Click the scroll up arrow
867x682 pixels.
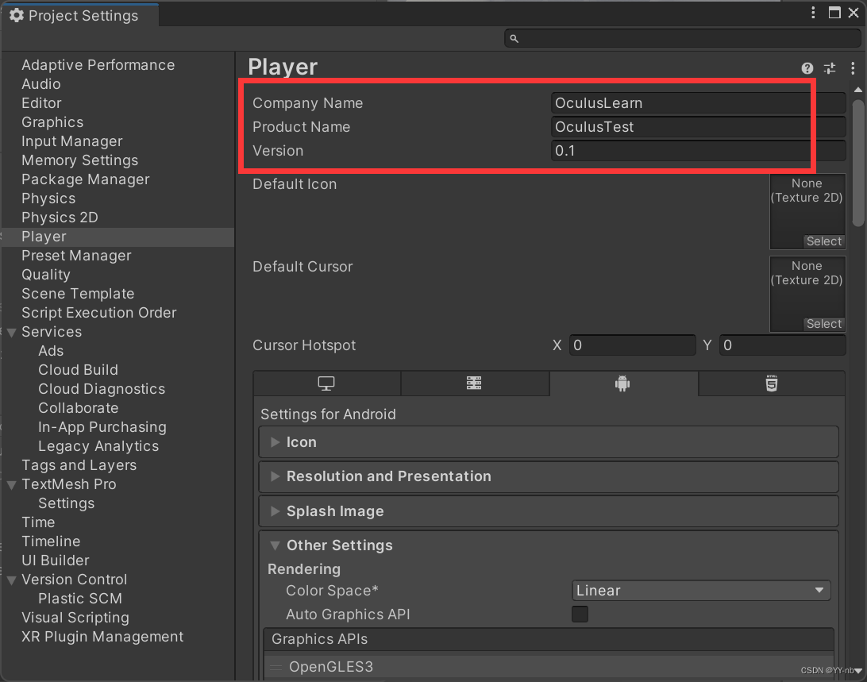click(858, 90)
